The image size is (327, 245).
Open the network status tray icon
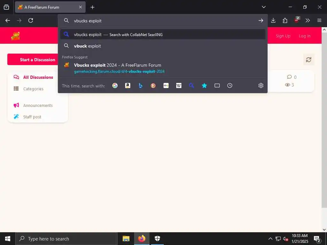pyautogui.click(x=278, y=239)
